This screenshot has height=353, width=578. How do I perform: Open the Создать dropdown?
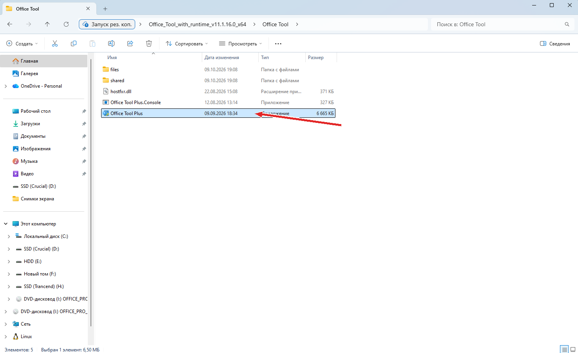22,43
